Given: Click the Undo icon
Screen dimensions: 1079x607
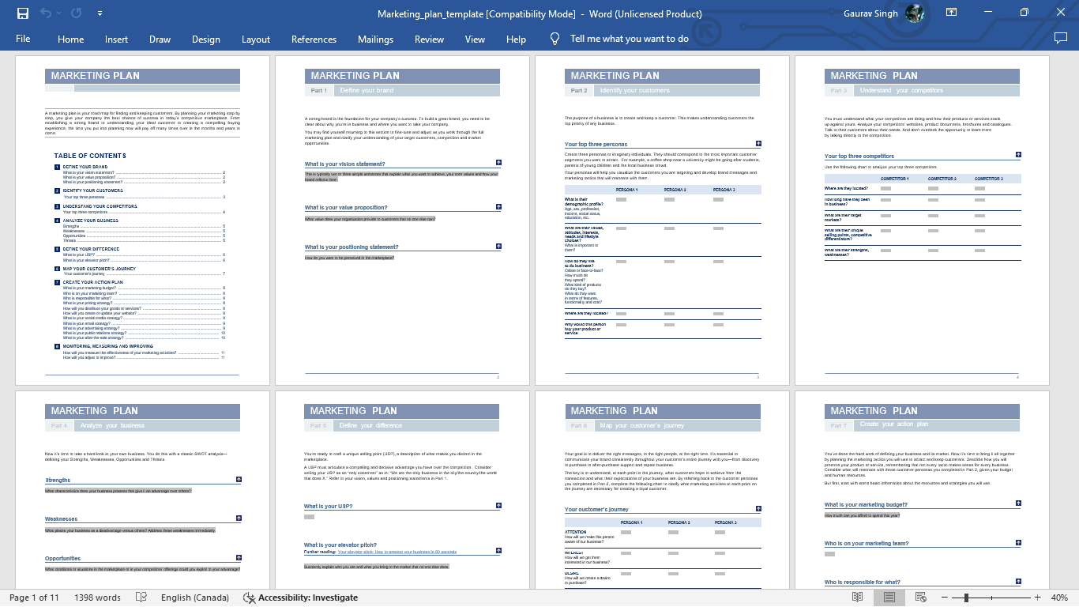Looking at the screenshot, I should pos(45,13).
